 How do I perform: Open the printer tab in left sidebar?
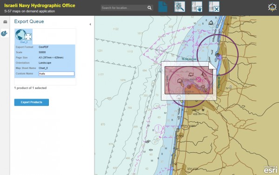(5, 22)
